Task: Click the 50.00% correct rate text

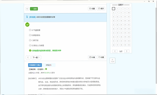Action: tap(47, 73)
